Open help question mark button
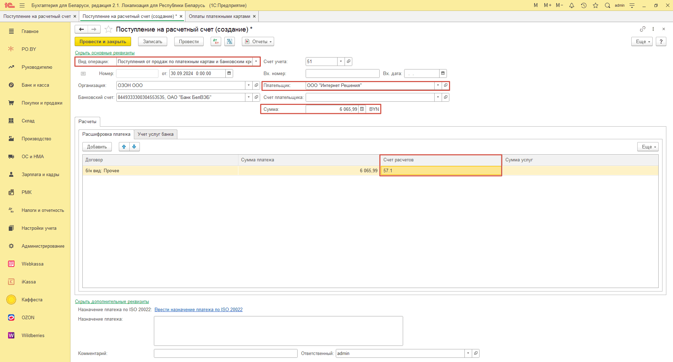Viewport: 673px width, 362px height. (x=661, y=41)
